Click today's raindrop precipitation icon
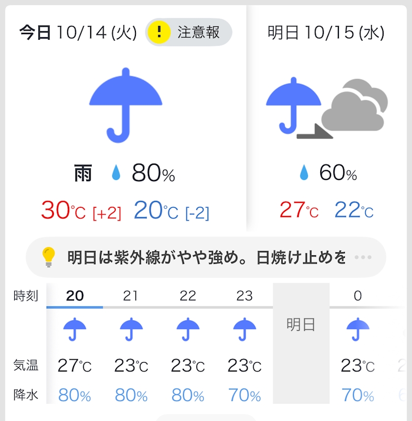This screenshot has height=421, width=412. click(116, 173)
